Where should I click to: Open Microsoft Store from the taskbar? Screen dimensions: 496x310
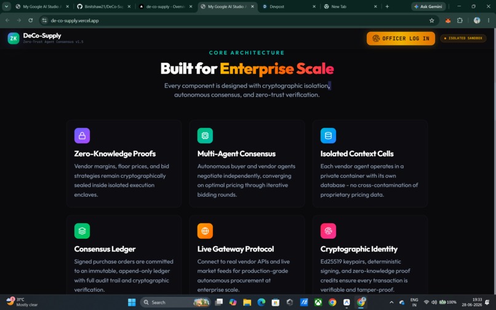(276, 303)
